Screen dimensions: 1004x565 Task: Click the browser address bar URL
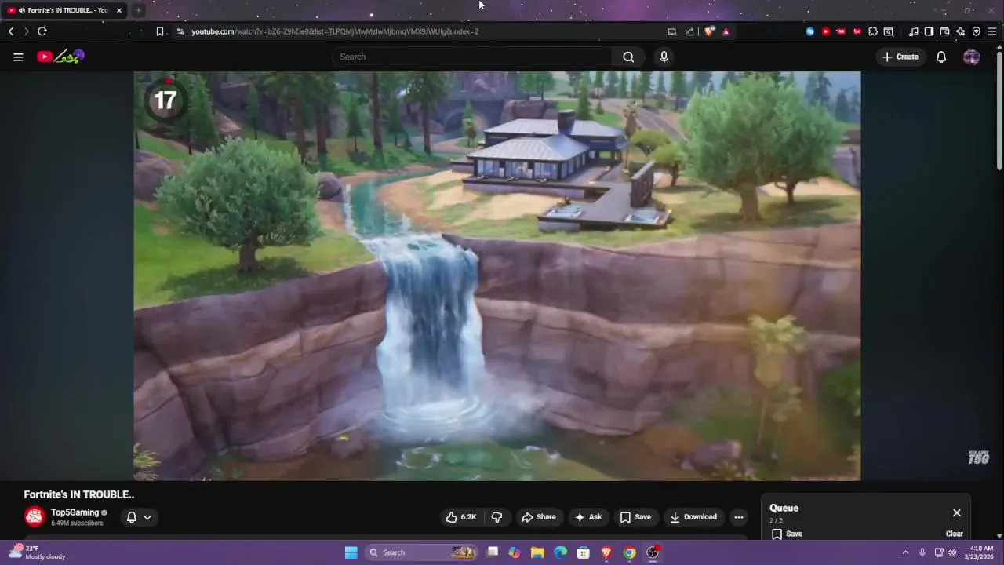pyautogui.click(x=335, y=31)
